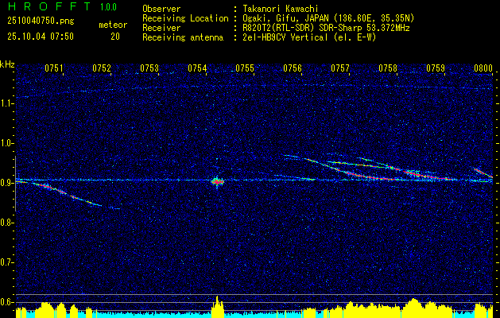
Task: Click the Ogaki, Gifu, JAPAN location text
Action: click(328, 18)
